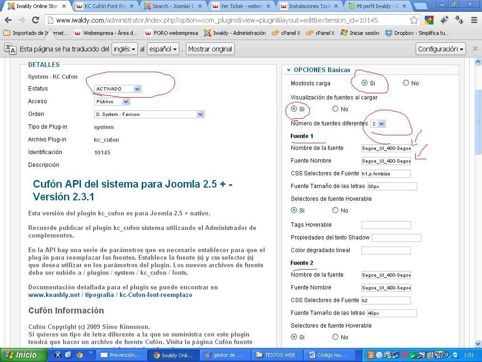Select Si for Fuente 1 Hoverable selectors
The height and width of the screenshot is (362, 482).
coord(294,210)
